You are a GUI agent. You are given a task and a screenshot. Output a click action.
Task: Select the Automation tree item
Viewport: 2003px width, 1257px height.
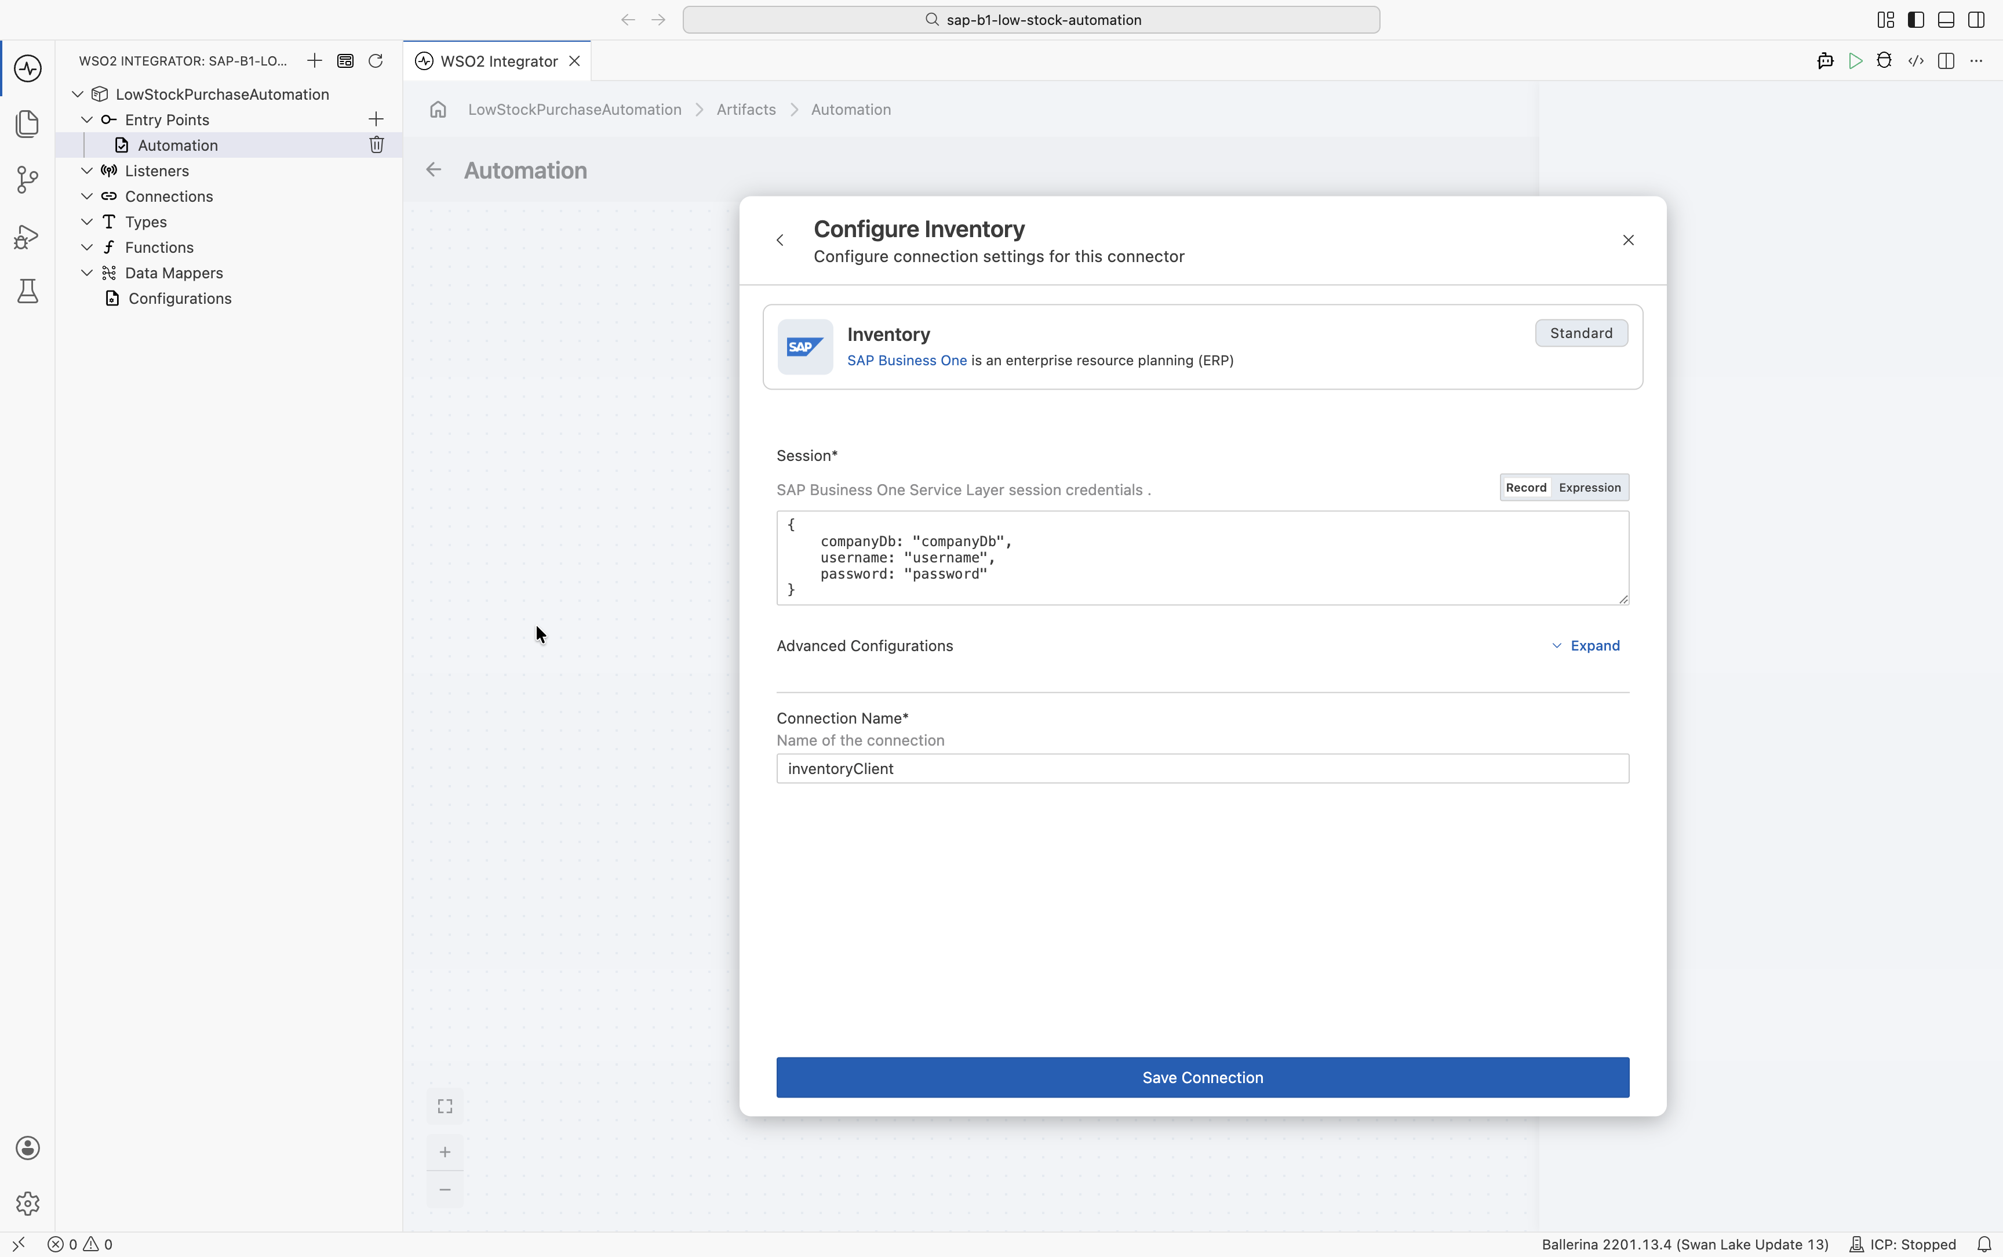228,144
